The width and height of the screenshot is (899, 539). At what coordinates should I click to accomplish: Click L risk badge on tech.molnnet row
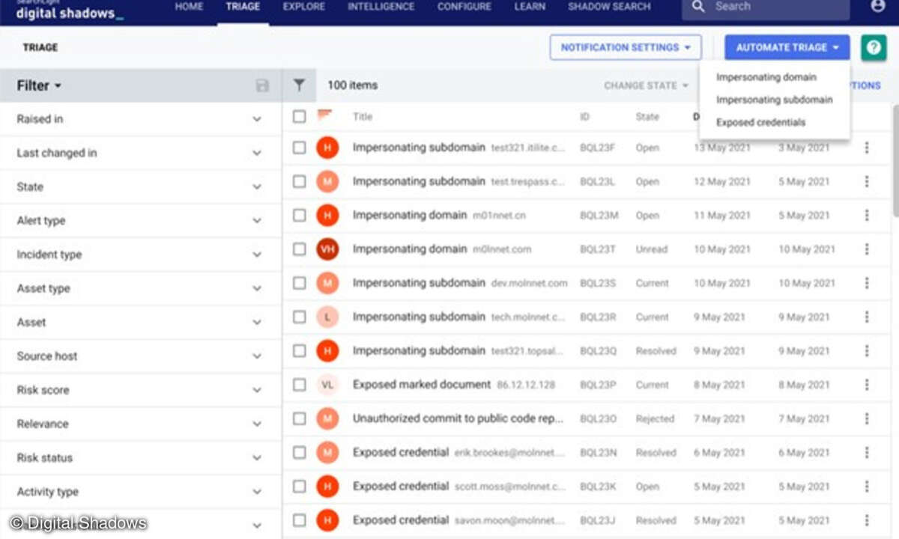point(327,317)
